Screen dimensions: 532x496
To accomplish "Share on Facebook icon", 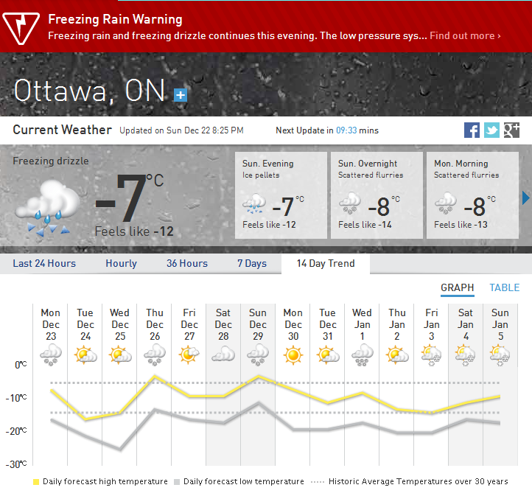I will coord(472,130).
